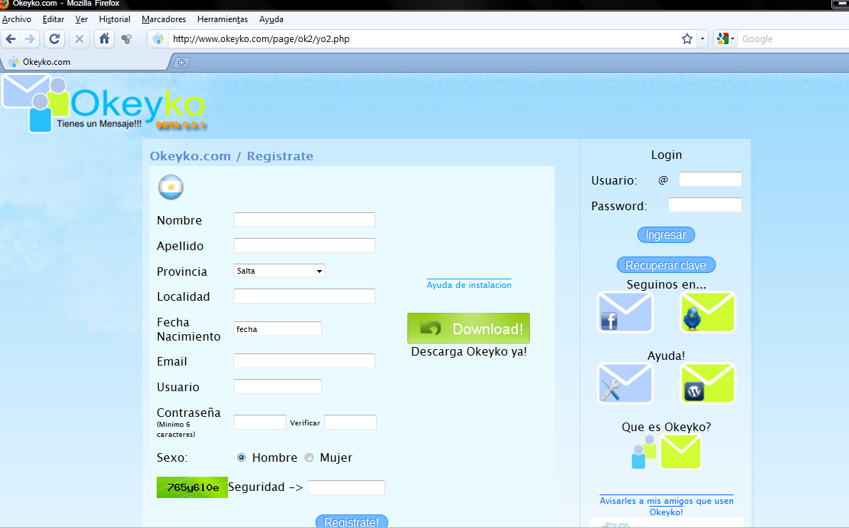Open the search engine selector dropdown arrow
Viewport: 849px width, 528px height.
(x=733, y=39)
